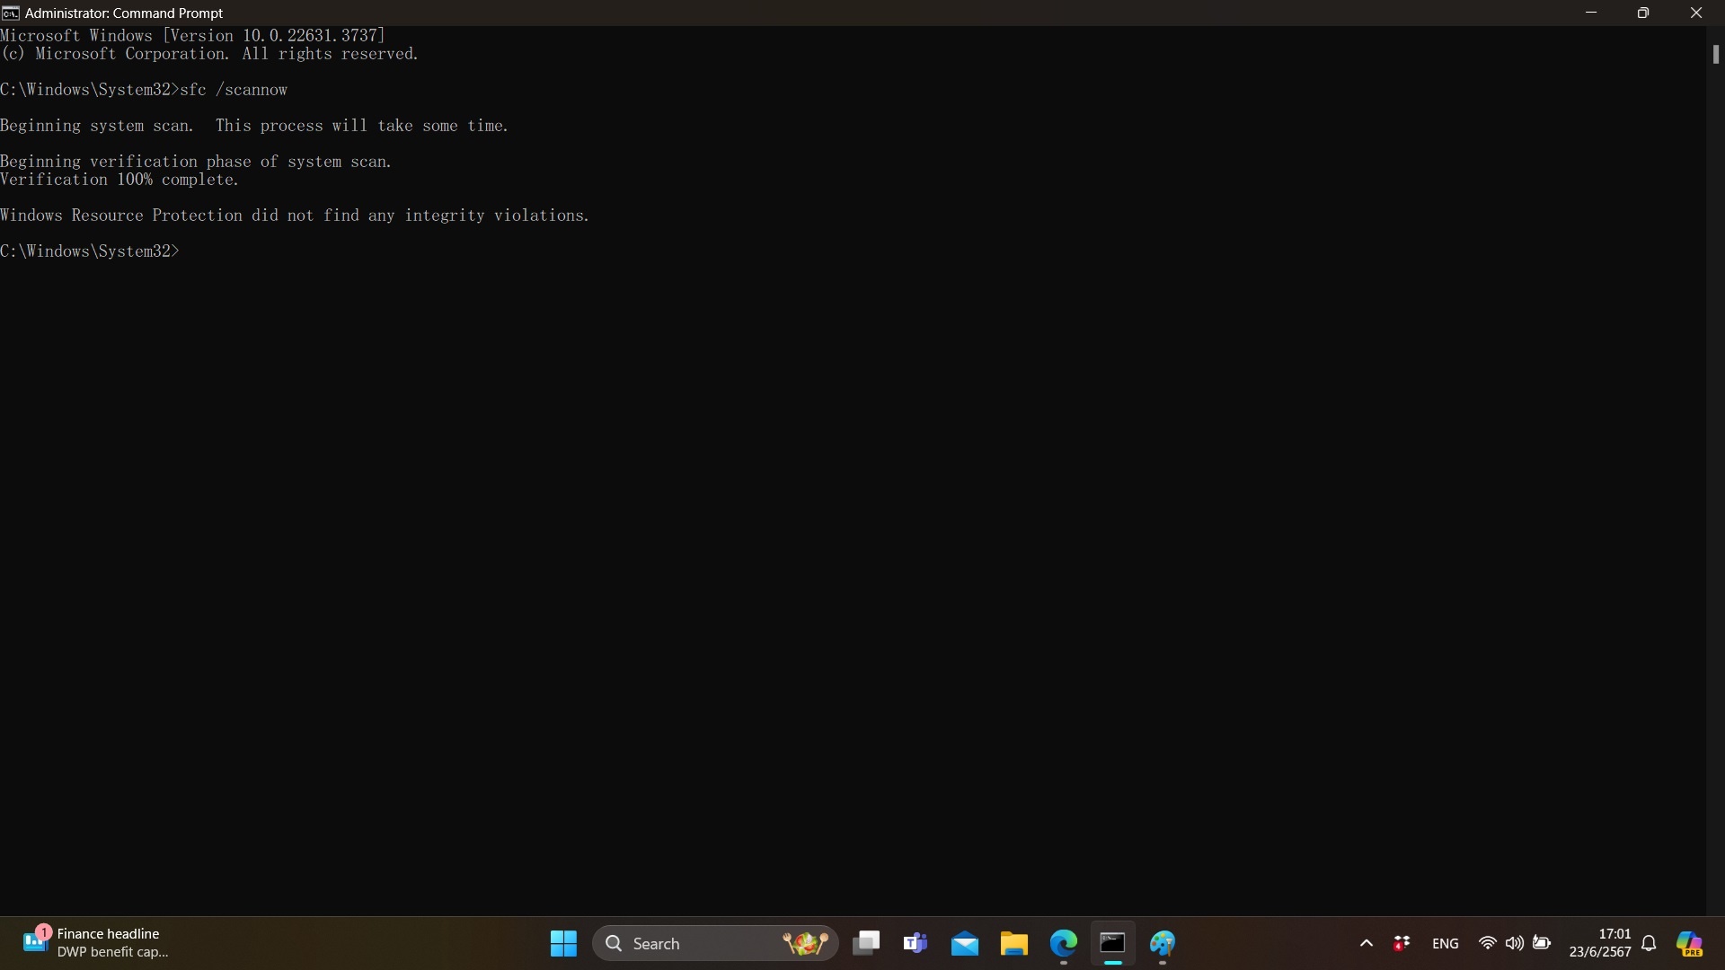Expand the hidden system tray icons

click(x=1367, y=943)
